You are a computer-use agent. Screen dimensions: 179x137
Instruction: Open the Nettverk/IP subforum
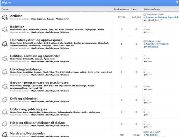36,88
